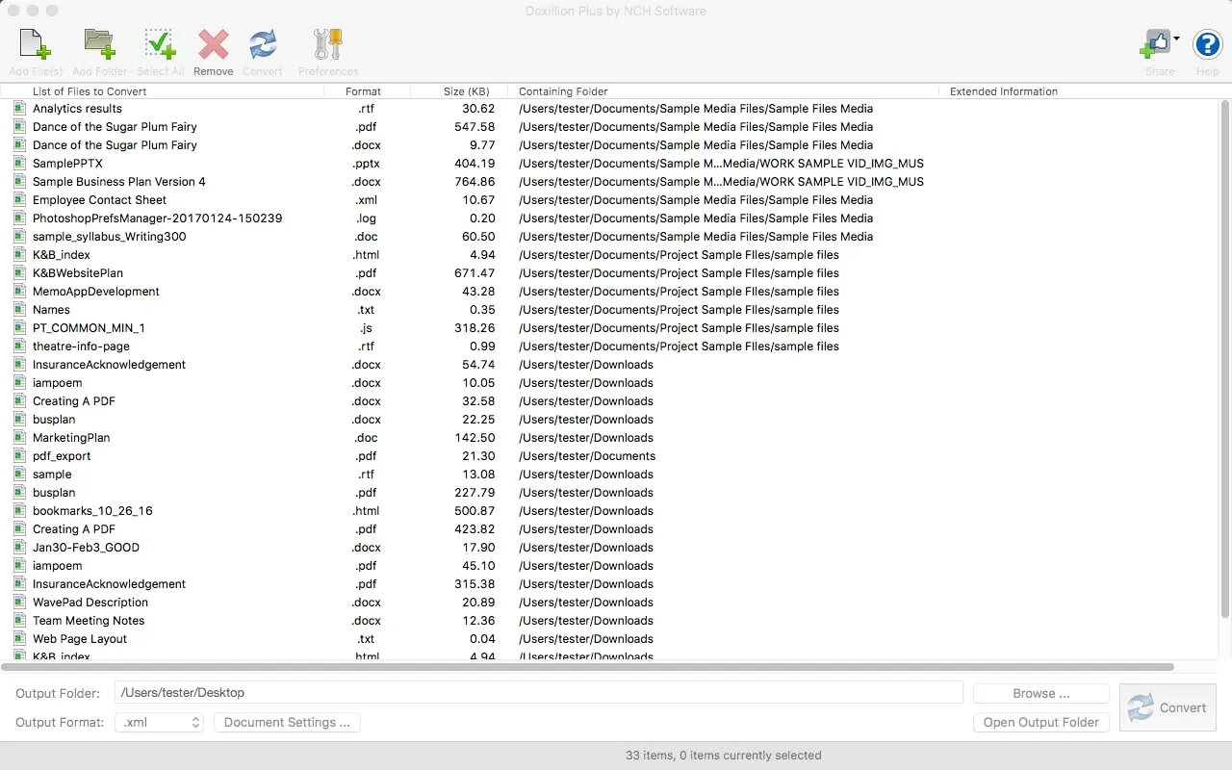Open Help using the question mark icon
This screenshot has width=1232, height=770.
pos(1207,44)
